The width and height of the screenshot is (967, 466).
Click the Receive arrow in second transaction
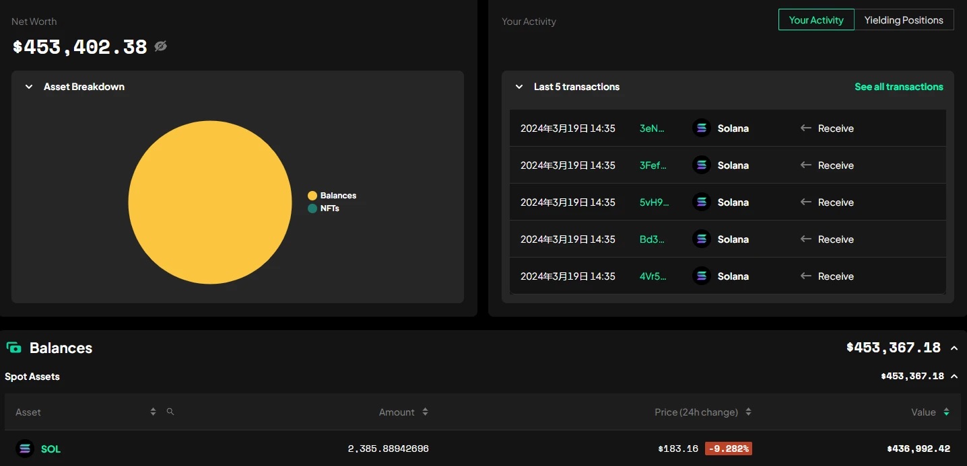[805, 165]
